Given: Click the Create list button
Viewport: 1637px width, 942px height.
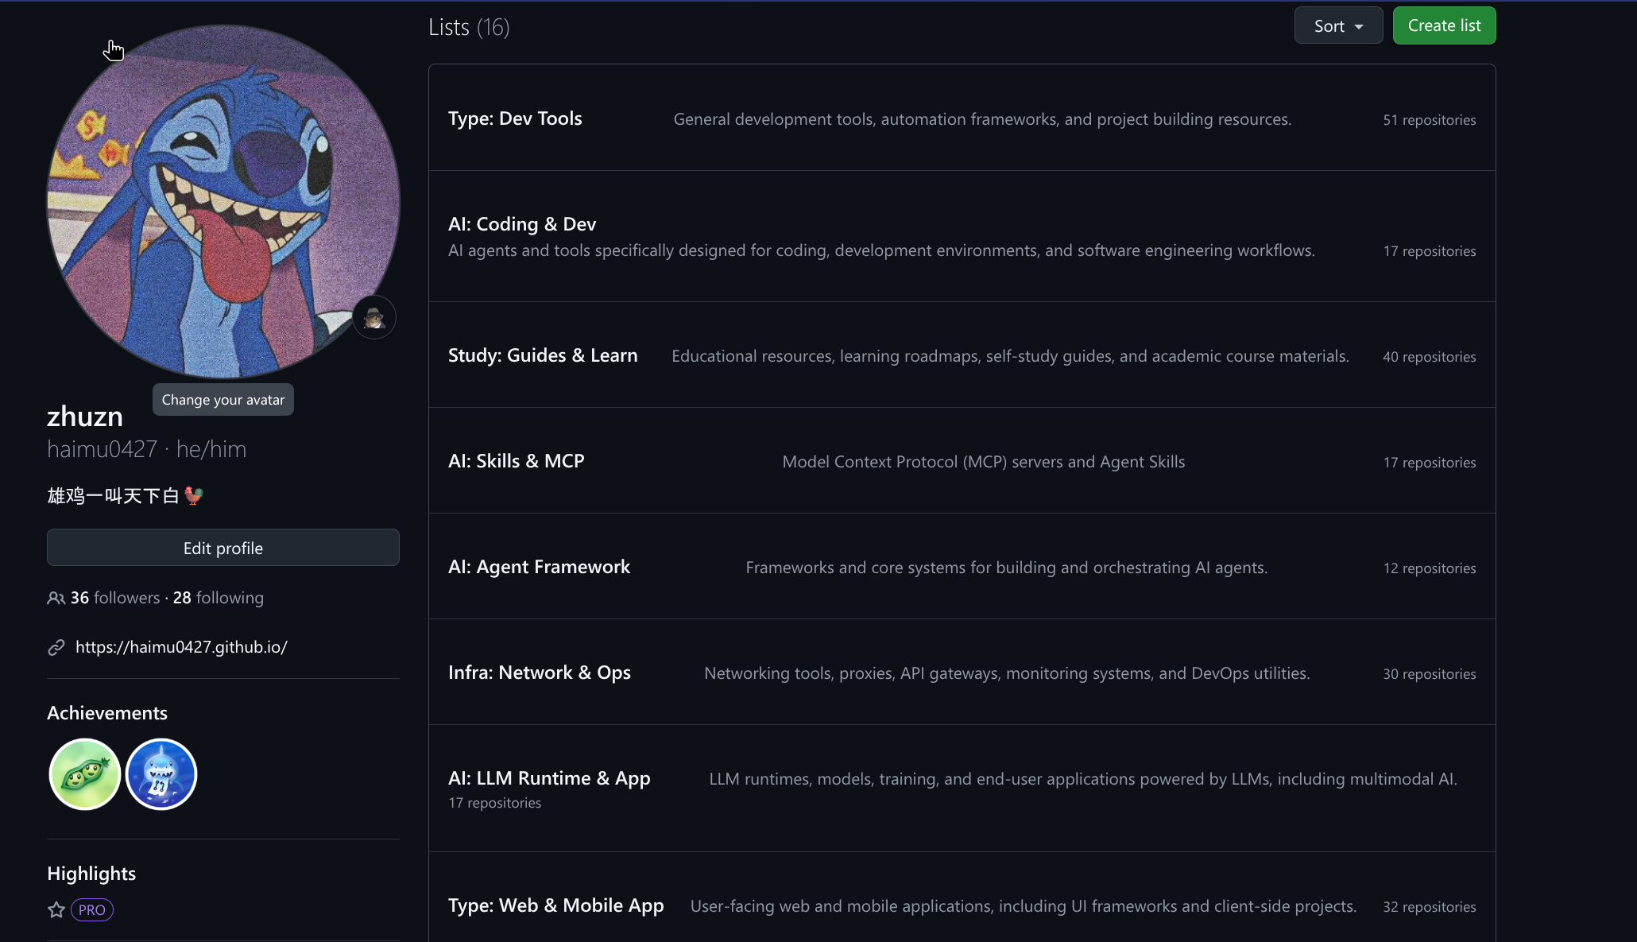Looking at the screenshot, I should click(1444, 25).
